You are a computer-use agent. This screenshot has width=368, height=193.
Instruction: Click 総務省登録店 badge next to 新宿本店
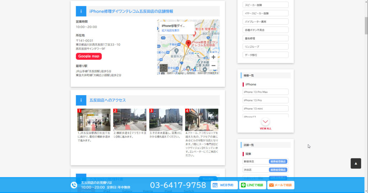tap(278, 161)
